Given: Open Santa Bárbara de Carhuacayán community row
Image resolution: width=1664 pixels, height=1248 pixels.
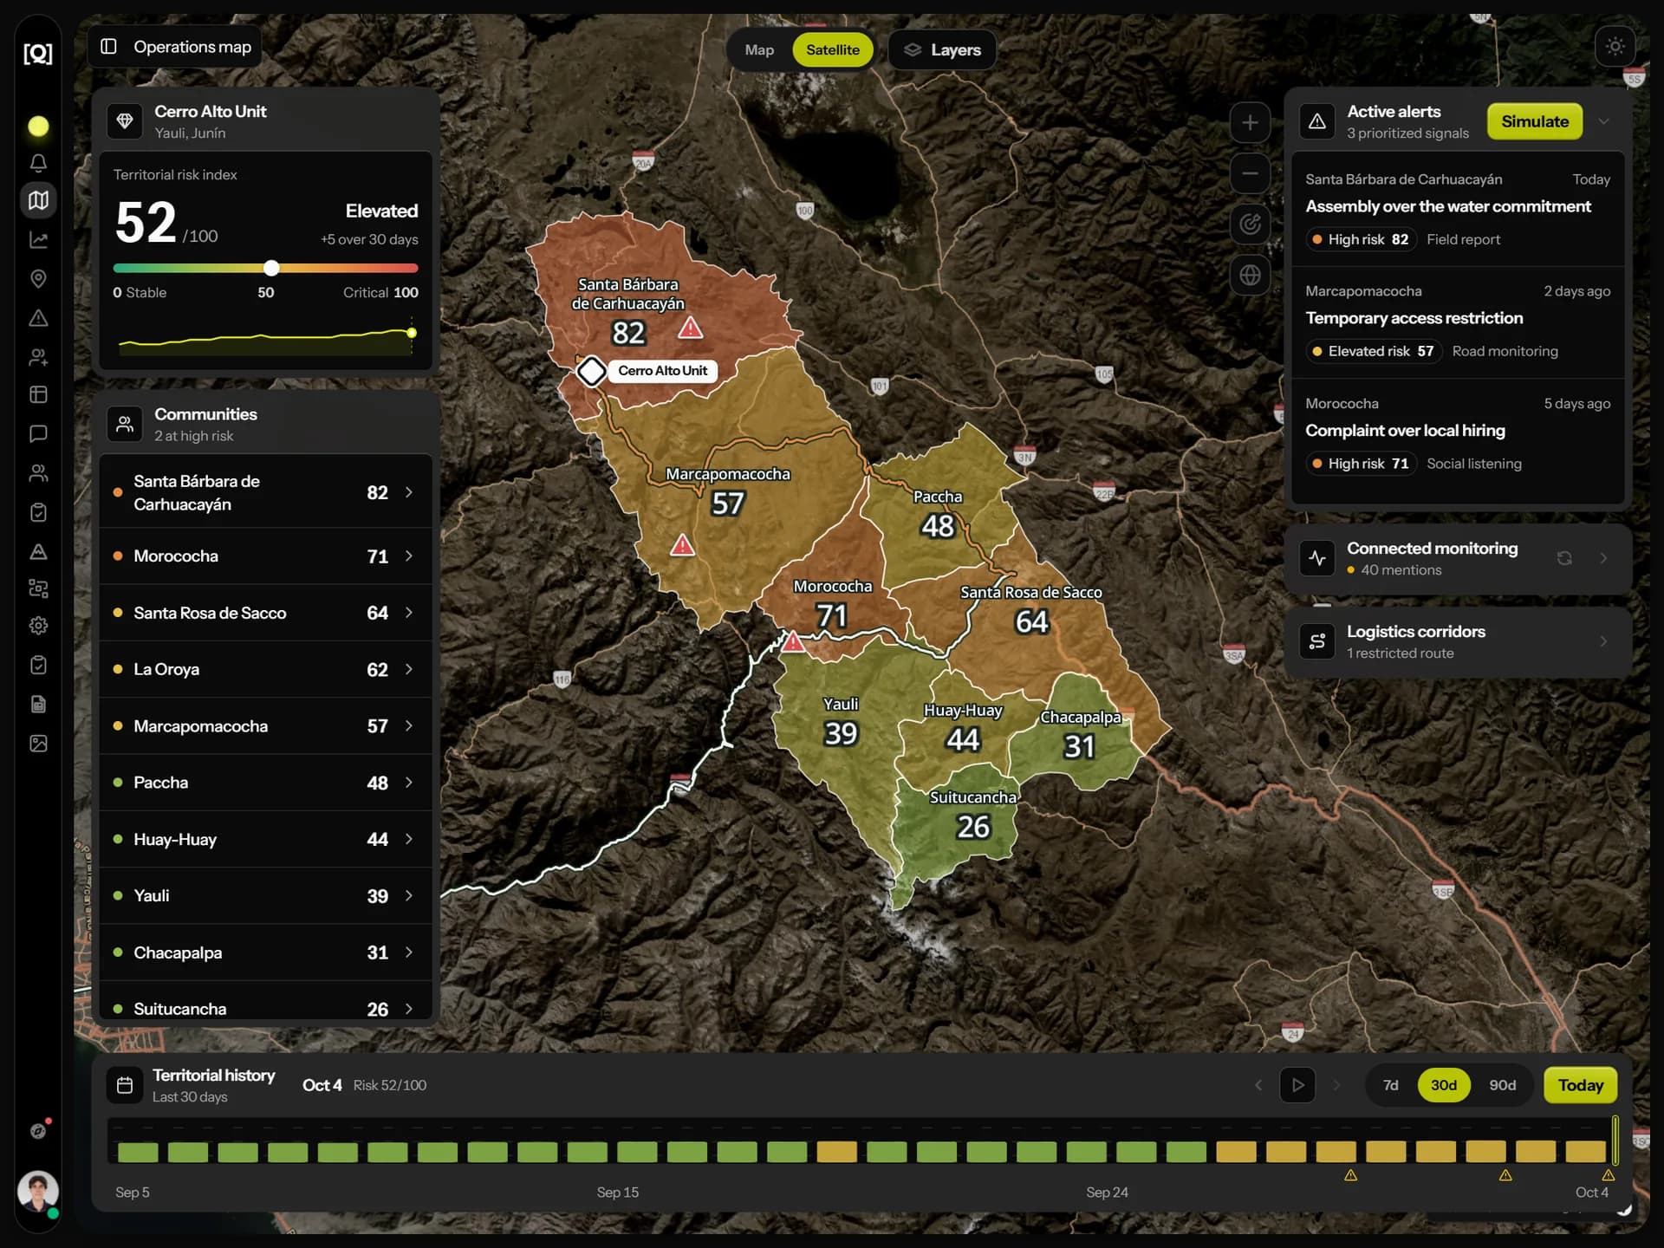Looking at the screenshot, I should click(266, 492).
